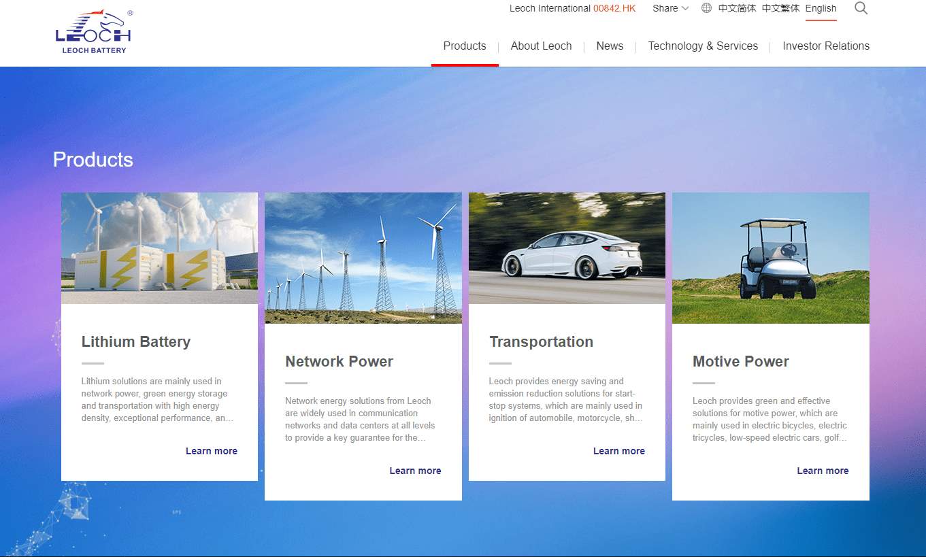
Task: Open the Network Power wind turbines image
Action: tap(363, 258)
